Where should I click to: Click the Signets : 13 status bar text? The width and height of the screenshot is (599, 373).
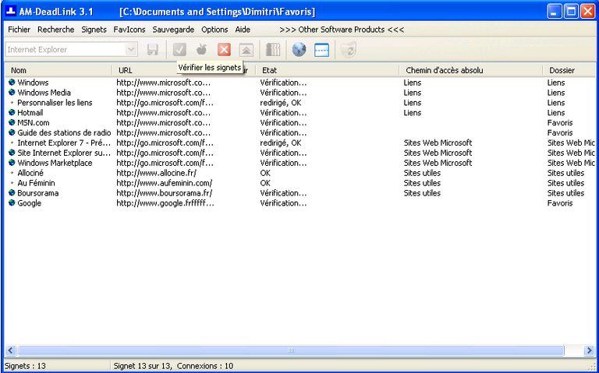point(25,366)
